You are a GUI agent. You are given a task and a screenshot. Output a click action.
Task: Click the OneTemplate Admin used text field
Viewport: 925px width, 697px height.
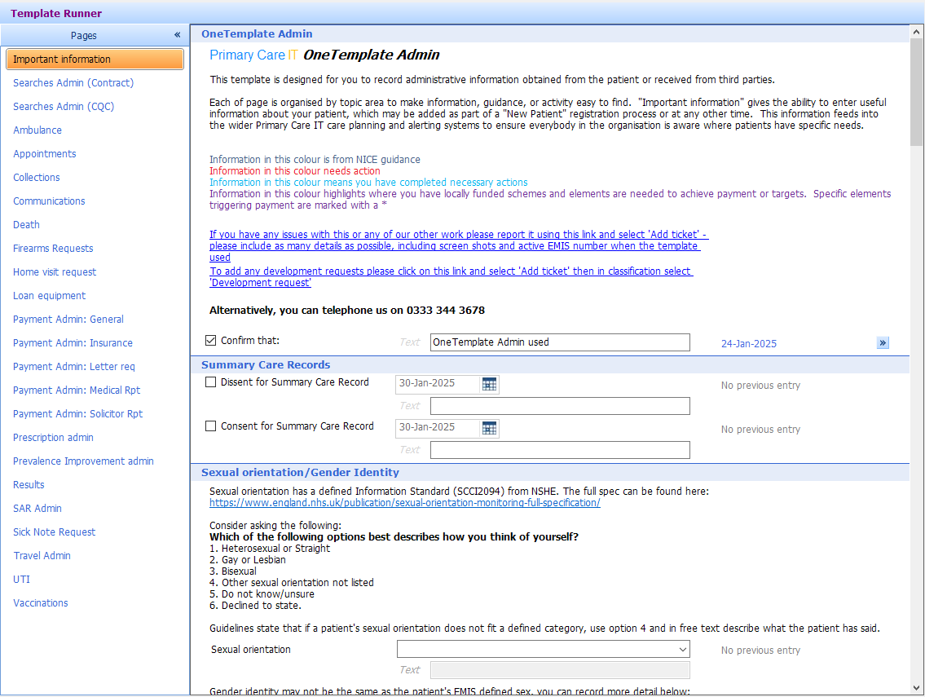click(560, 342)
